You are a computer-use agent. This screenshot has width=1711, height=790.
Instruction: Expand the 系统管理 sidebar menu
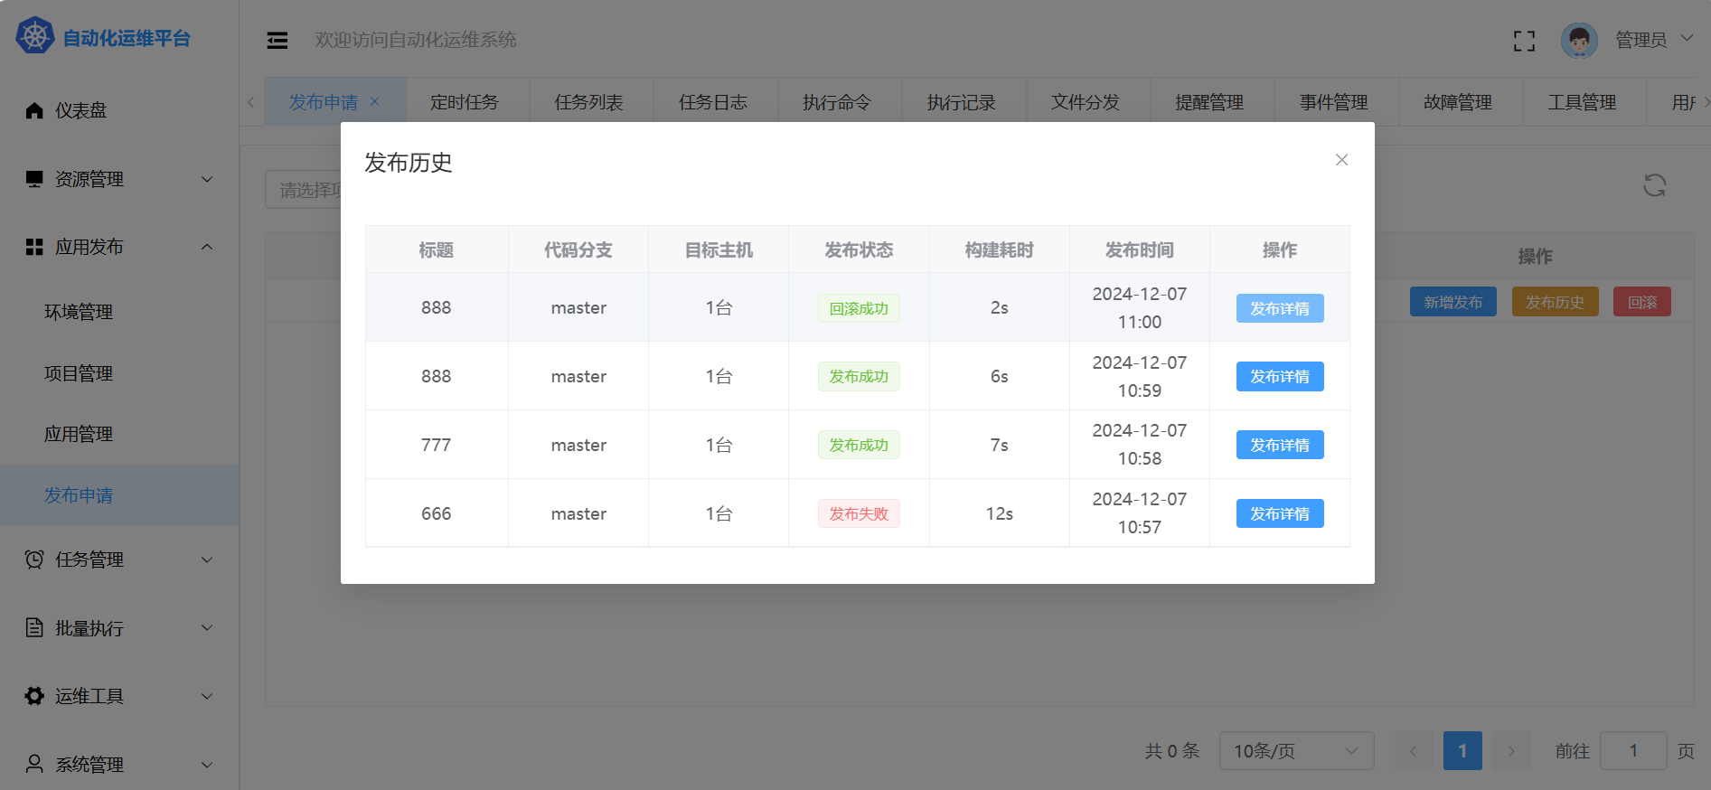(119, 765)
